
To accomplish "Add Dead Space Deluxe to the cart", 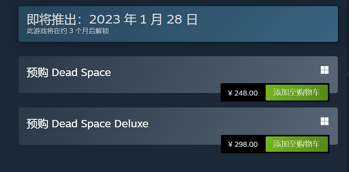I will 296,144.
